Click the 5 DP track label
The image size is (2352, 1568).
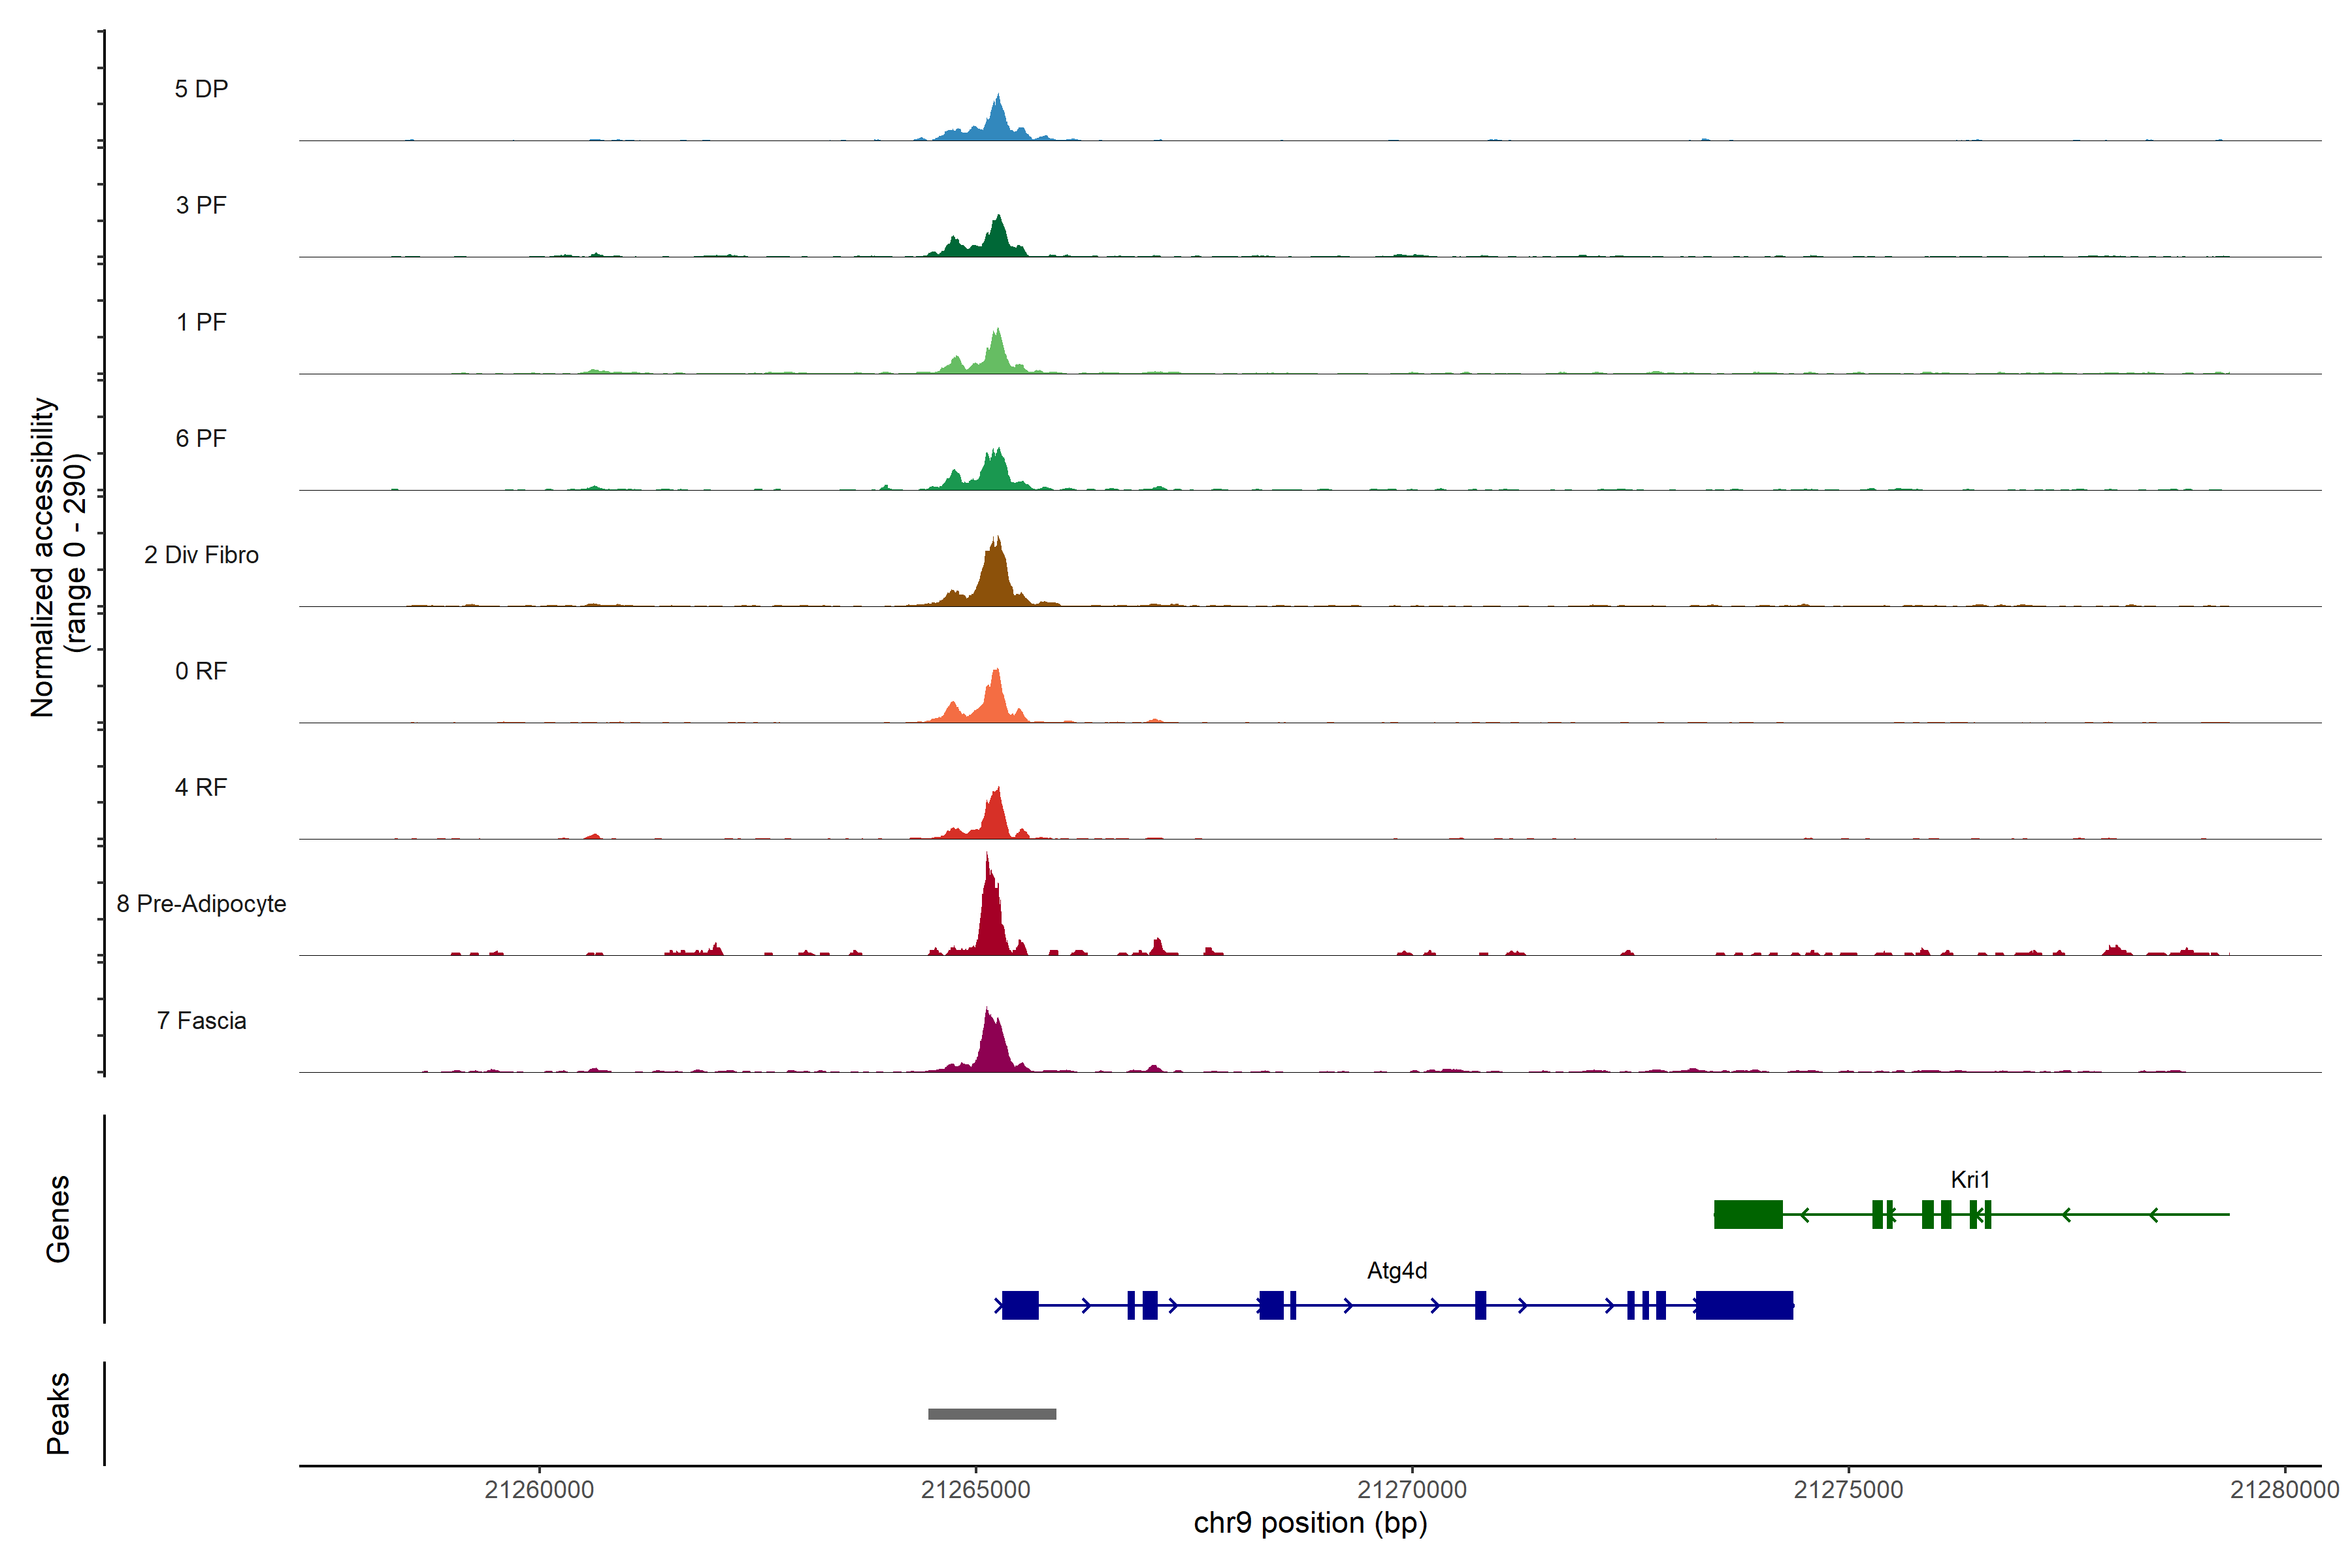coord(201,89)
